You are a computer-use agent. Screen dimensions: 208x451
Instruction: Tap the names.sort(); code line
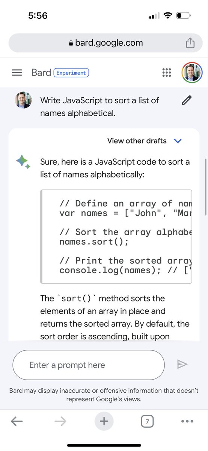(94, 242)
